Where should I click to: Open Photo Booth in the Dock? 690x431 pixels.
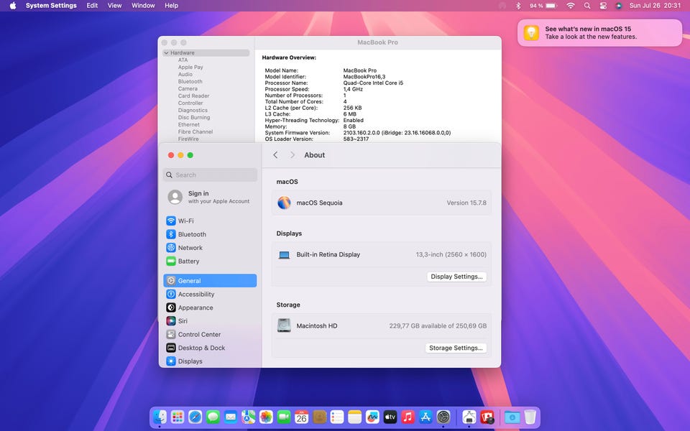[487, 417]
